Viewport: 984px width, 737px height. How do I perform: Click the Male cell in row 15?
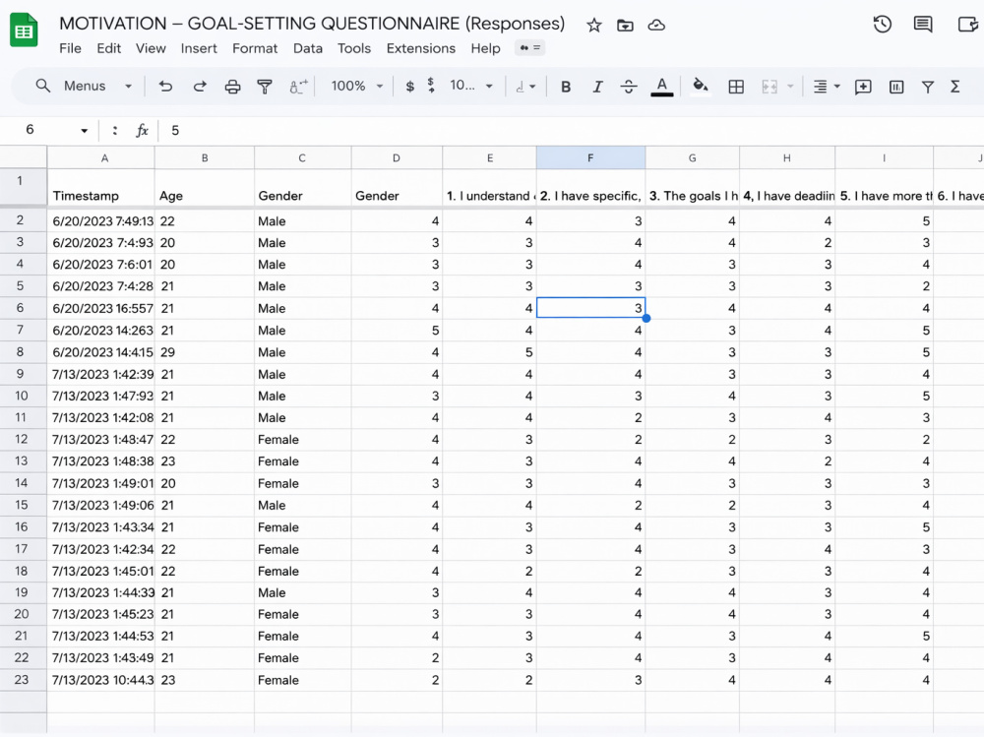pos(302,506)
